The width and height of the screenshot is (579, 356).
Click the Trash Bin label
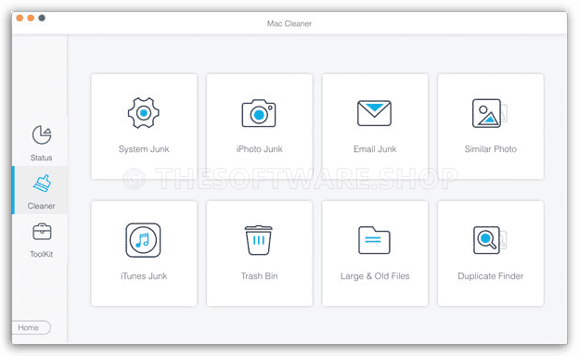pos(259,276)
